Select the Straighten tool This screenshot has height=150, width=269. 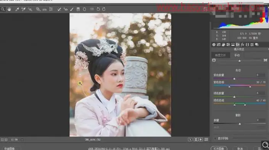[45, 9]
